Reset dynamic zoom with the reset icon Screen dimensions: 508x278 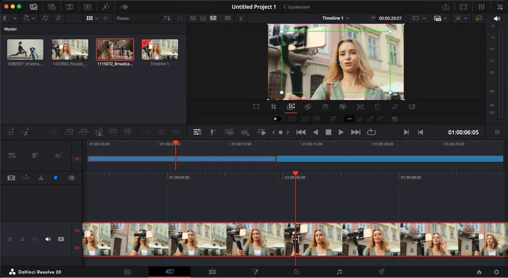(x=395, y=119)
